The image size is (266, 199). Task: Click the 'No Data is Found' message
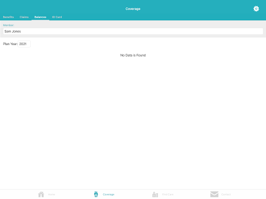[133, 55]
